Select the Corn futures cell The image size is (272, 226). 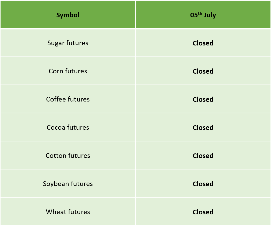[x=68, y=71]
